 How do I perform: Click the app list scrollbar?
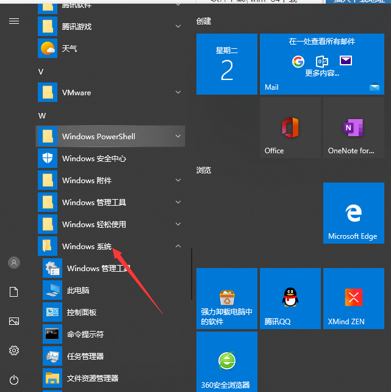[x=192, y=274]
